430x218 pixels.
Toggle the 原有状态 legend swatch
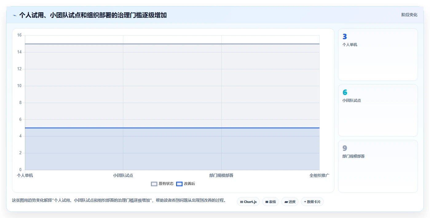click(154, 184)
